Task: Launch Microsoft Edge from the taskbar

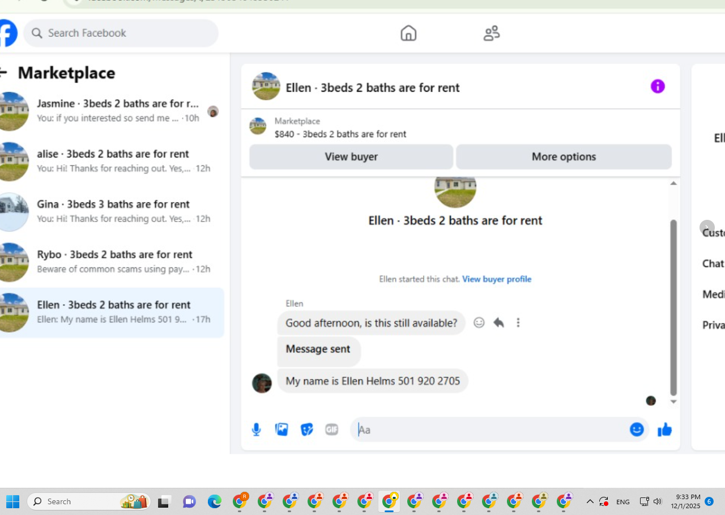Action: (214, 501)
